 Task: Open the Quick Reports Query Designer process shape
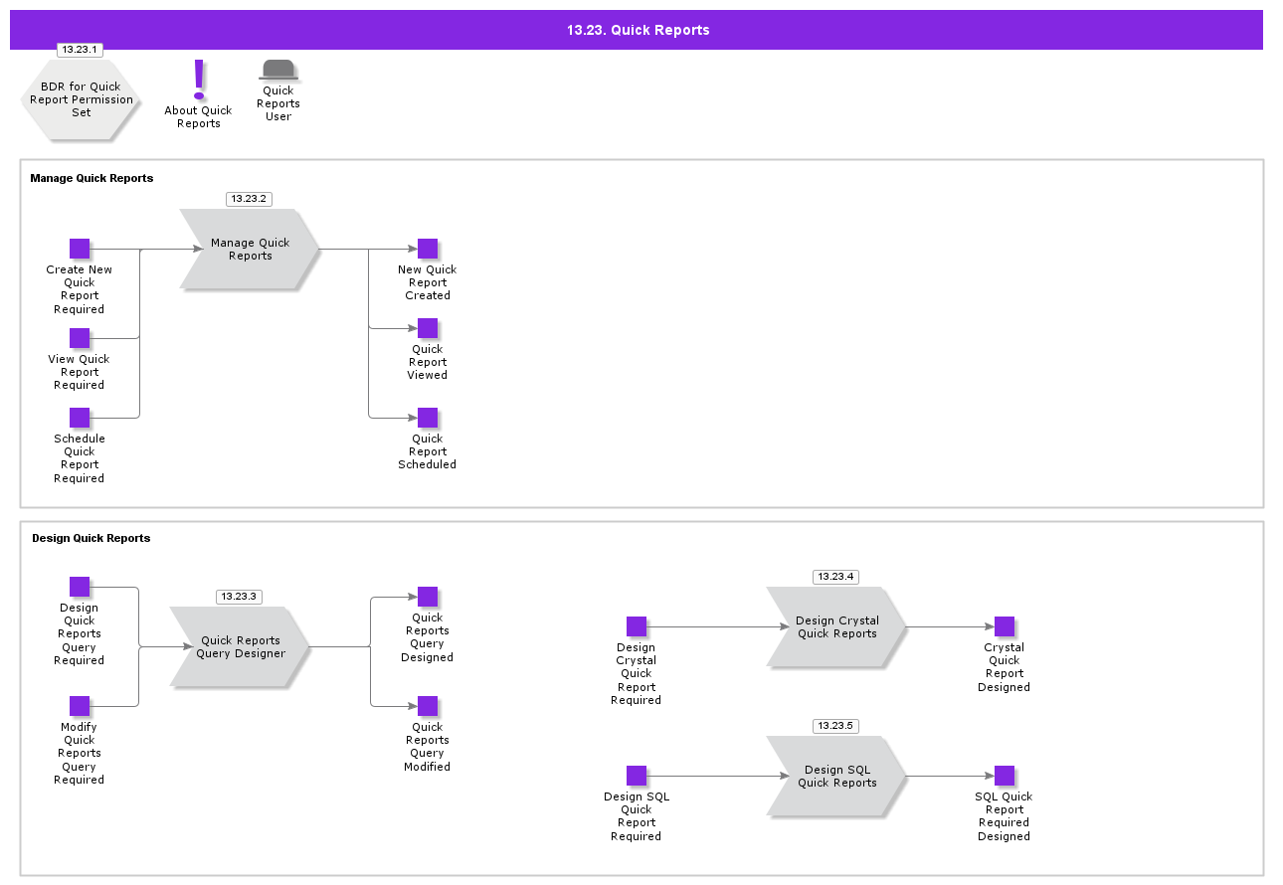point(240,646)
